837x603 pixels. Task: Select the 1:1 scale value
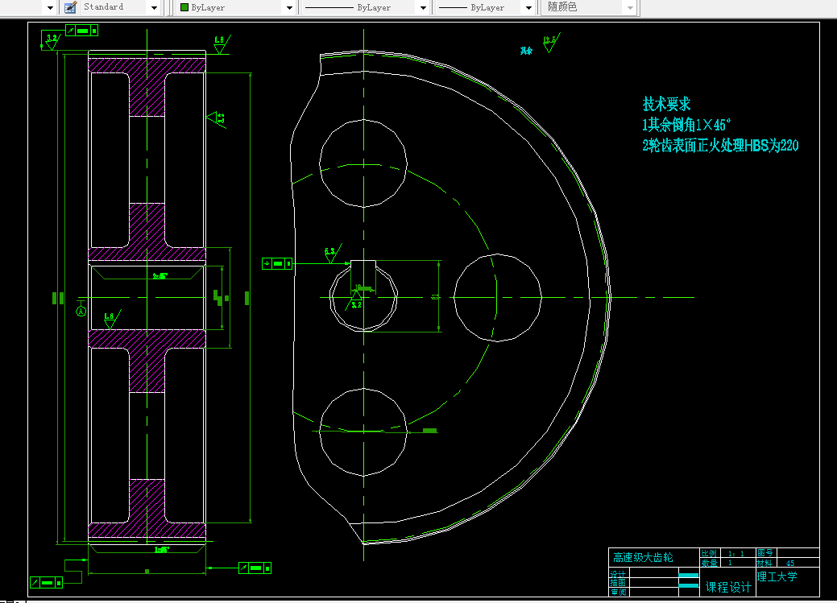coord(736,553)
